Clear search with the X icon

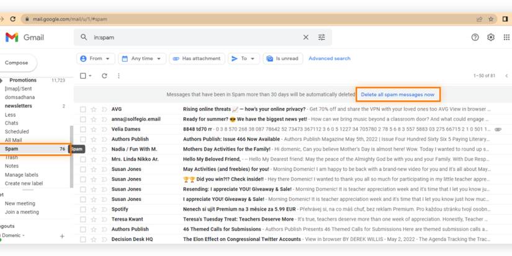point(305,37)
